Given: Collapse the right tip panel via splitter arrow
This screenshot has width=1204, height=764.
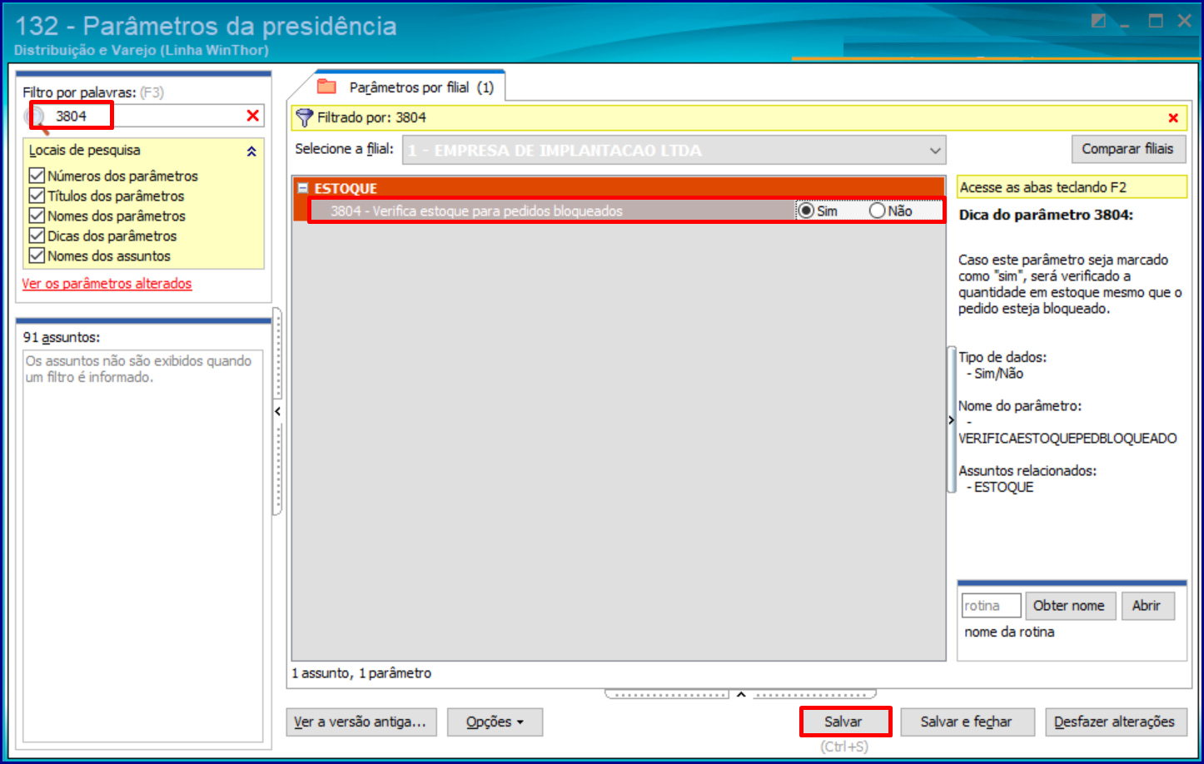Looking at the screenshot, I should (951, 420).
